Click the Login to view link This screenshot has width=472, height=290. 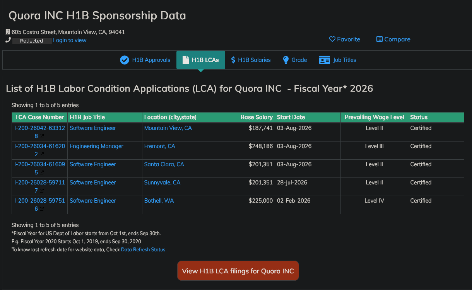click(x=70, y=40)
